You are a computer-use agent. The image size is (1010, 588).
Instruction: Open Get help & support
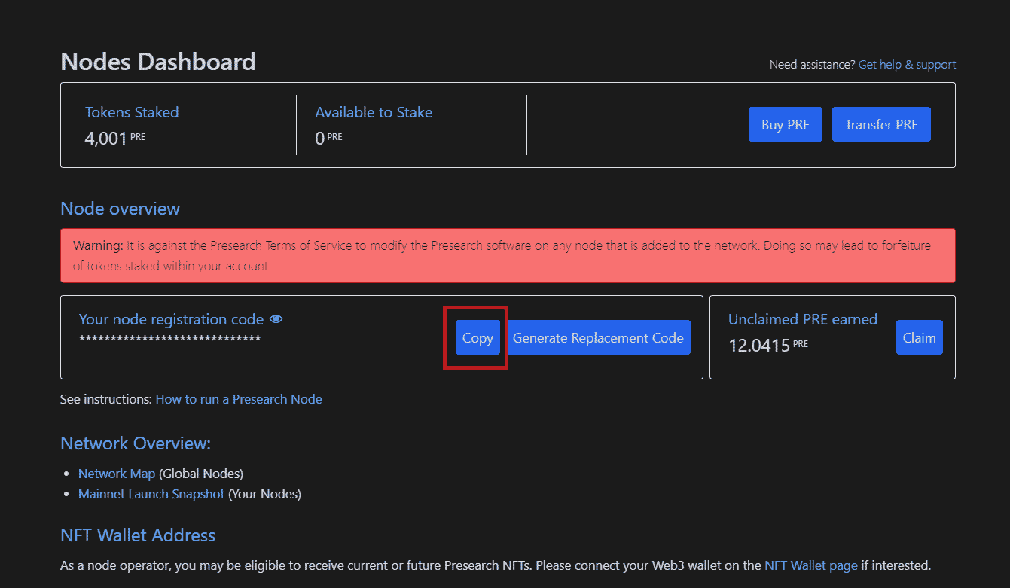tap(907, 64)
